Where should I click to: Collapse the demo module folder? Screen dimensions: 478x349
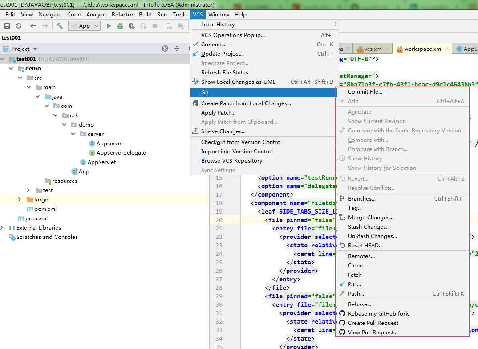(x=11, y=68)
